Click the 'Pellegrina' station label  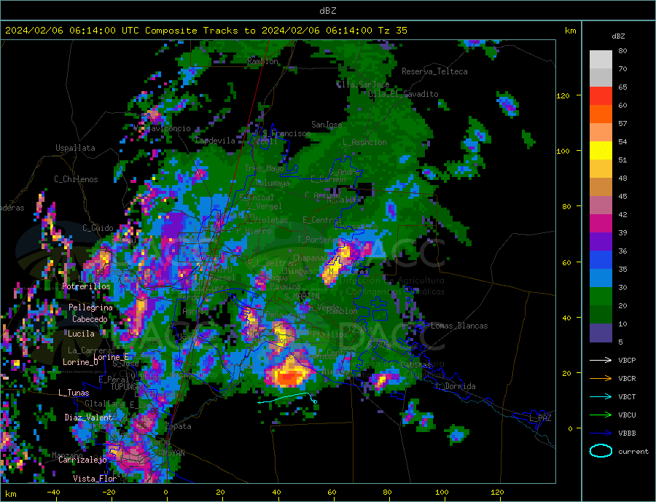pos(91,307)
